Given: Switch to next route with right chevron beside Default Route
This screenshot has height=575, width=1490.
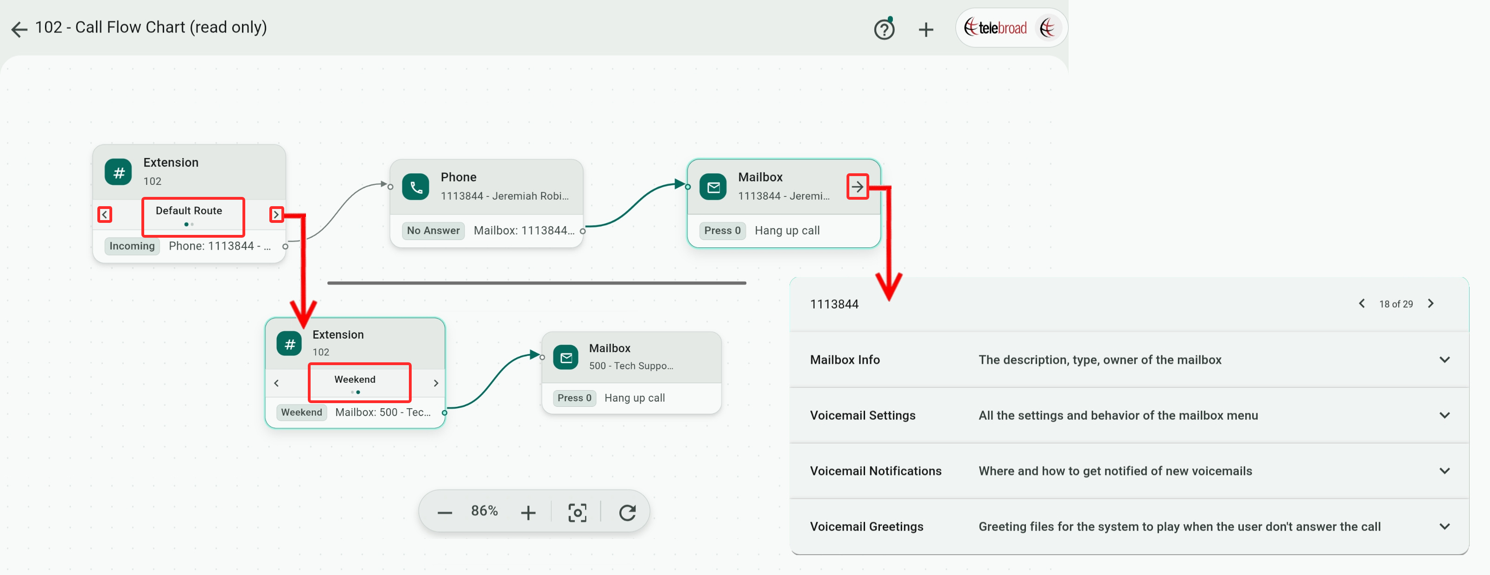Looking at the screenshot, I should click(x=276, y=215).
